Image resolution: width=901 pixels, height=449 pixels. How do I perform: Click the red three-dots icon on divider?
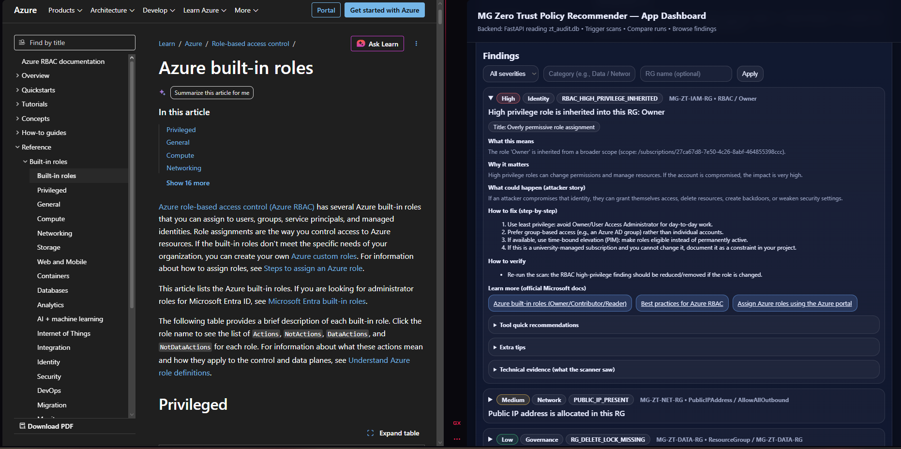(x=457, y=439)
